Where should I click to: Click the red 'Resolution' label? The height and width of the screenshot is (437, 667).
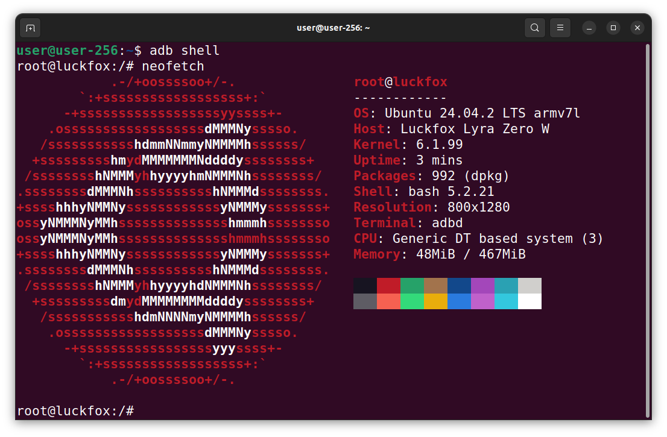pos(392,207)
